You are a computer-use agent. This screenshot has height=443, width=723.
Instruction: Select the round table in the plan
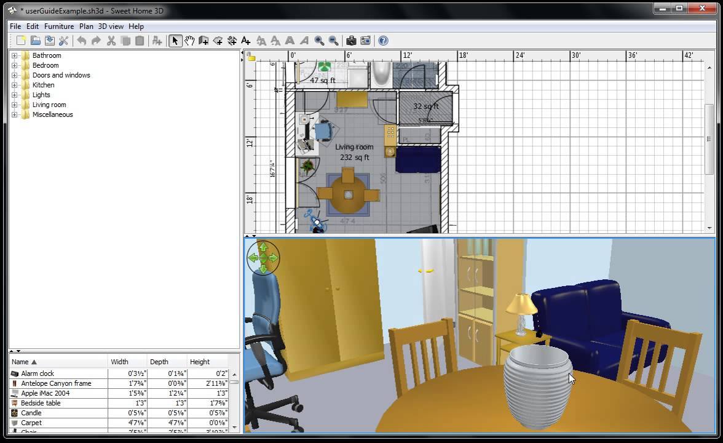coord(348,194)
